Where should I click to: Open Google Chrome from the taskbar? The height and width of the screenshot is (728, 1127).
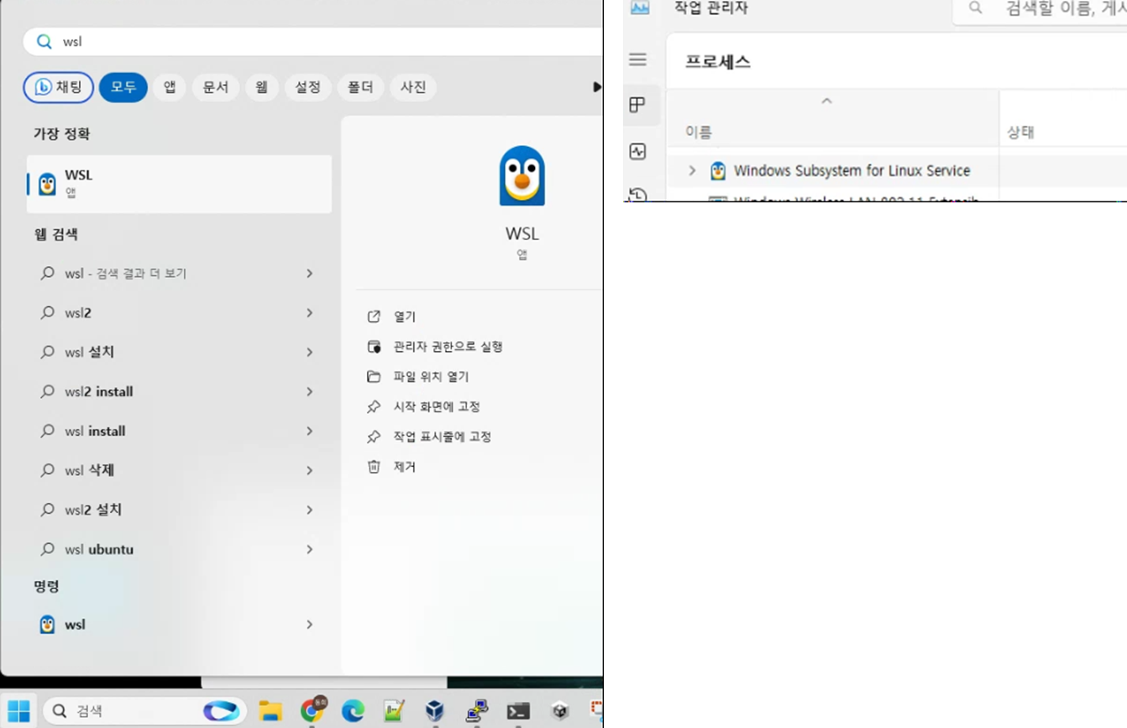click(x=312, y=711)
